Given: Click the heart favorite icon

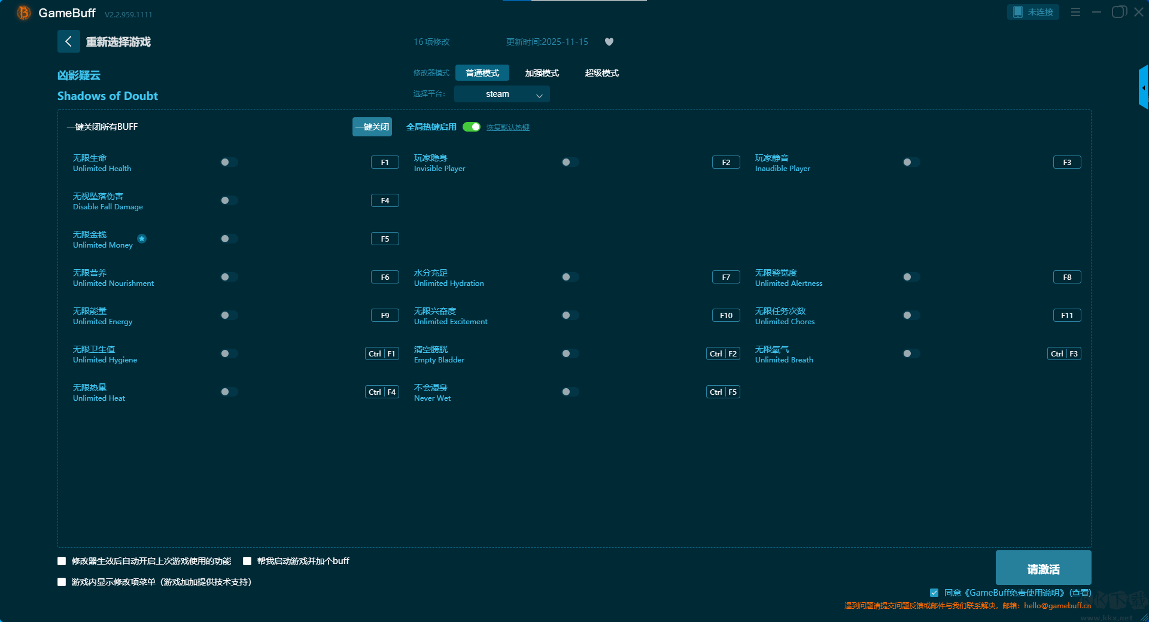Looking at the screenshot, I should point(609,42).
